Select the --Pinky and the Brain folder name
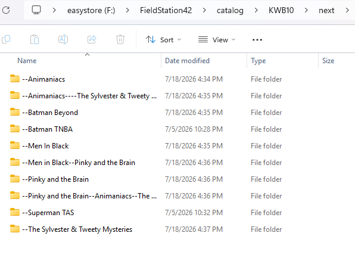The width and height of the screenshot is (355, 261). coord(55,179)
